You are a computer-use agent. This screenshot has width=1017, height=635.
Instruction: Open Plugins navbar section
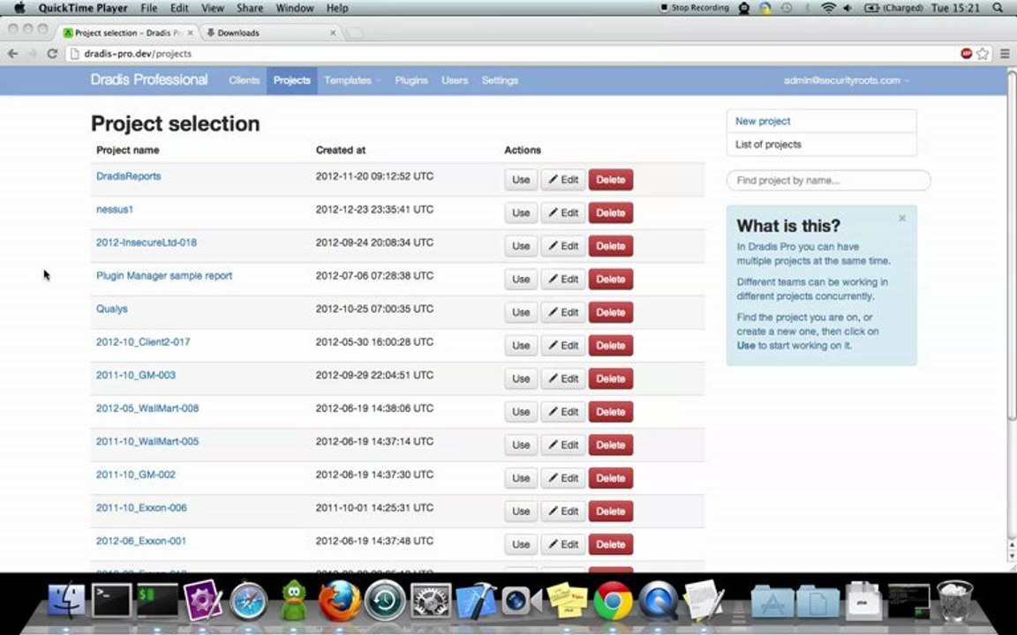(411, 80)
